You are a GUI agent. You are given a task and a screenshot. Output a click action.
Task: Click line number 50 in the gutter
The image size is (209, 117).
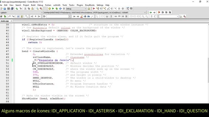pyautogui.click(x=7, y=60)
